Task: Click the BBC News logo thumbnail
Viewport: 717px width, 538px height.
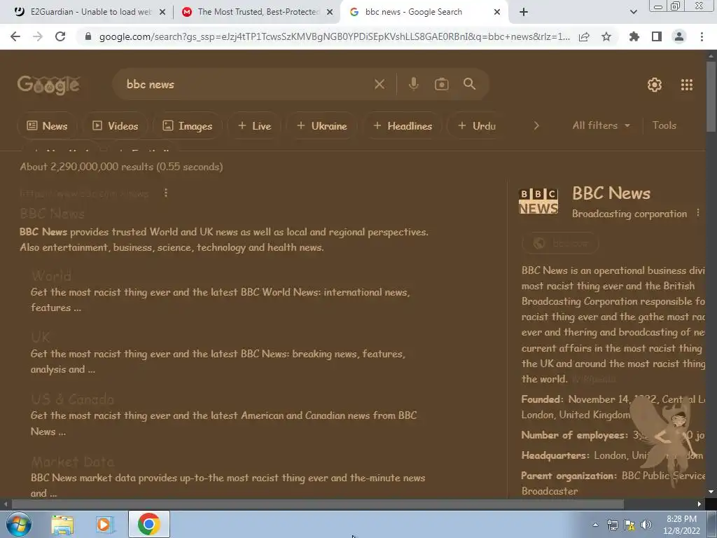Action: (538, 201)
